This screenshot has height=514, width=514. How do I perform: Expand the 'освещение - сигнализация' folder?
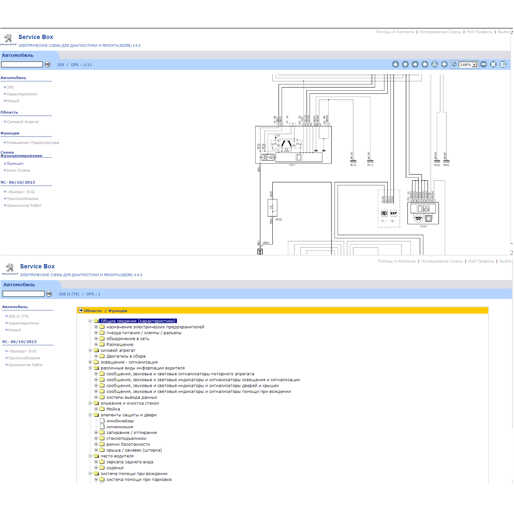point(90,362)
